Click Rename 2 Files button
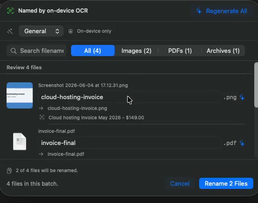The image size is (258, 203). pos(226,183)
